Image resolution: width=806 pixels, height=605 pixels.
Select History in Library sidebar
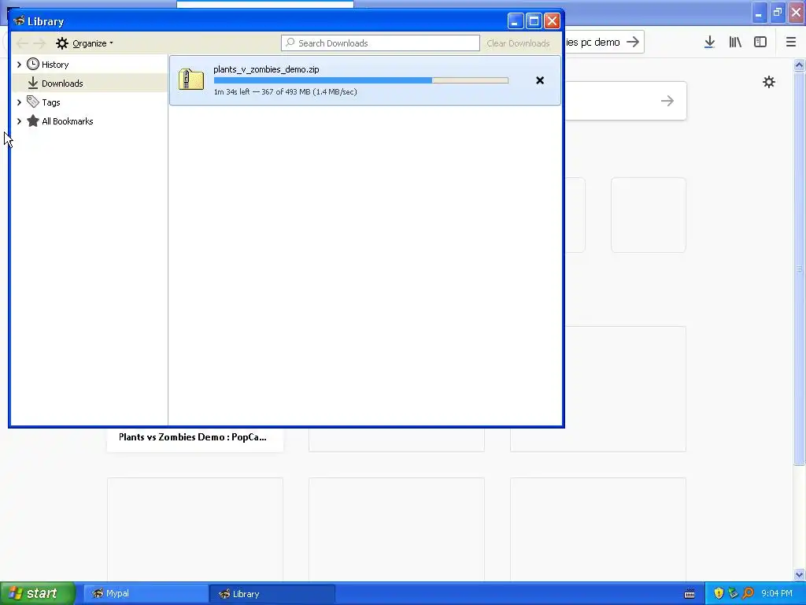[55, 65]
